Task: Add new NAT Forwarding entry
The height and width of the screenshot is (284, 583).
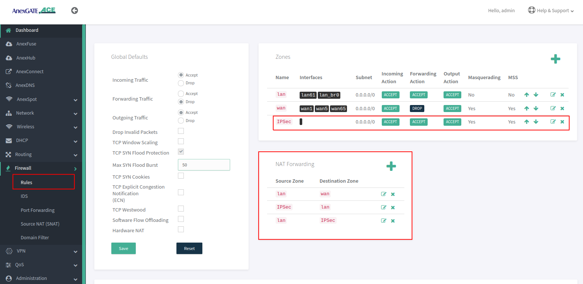Action: tap(391, 166)
